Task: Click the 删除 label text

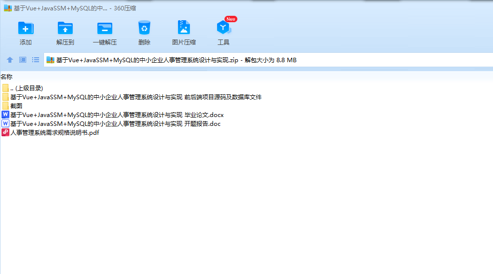Action: tap(144, 42)
